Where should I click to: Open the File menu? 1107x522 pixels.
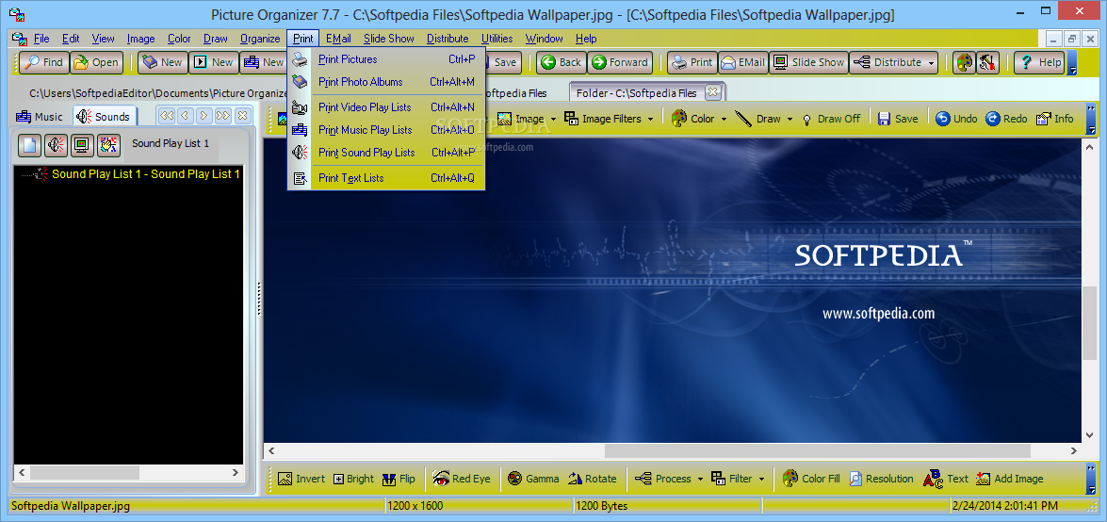click(x=41, y=39)
